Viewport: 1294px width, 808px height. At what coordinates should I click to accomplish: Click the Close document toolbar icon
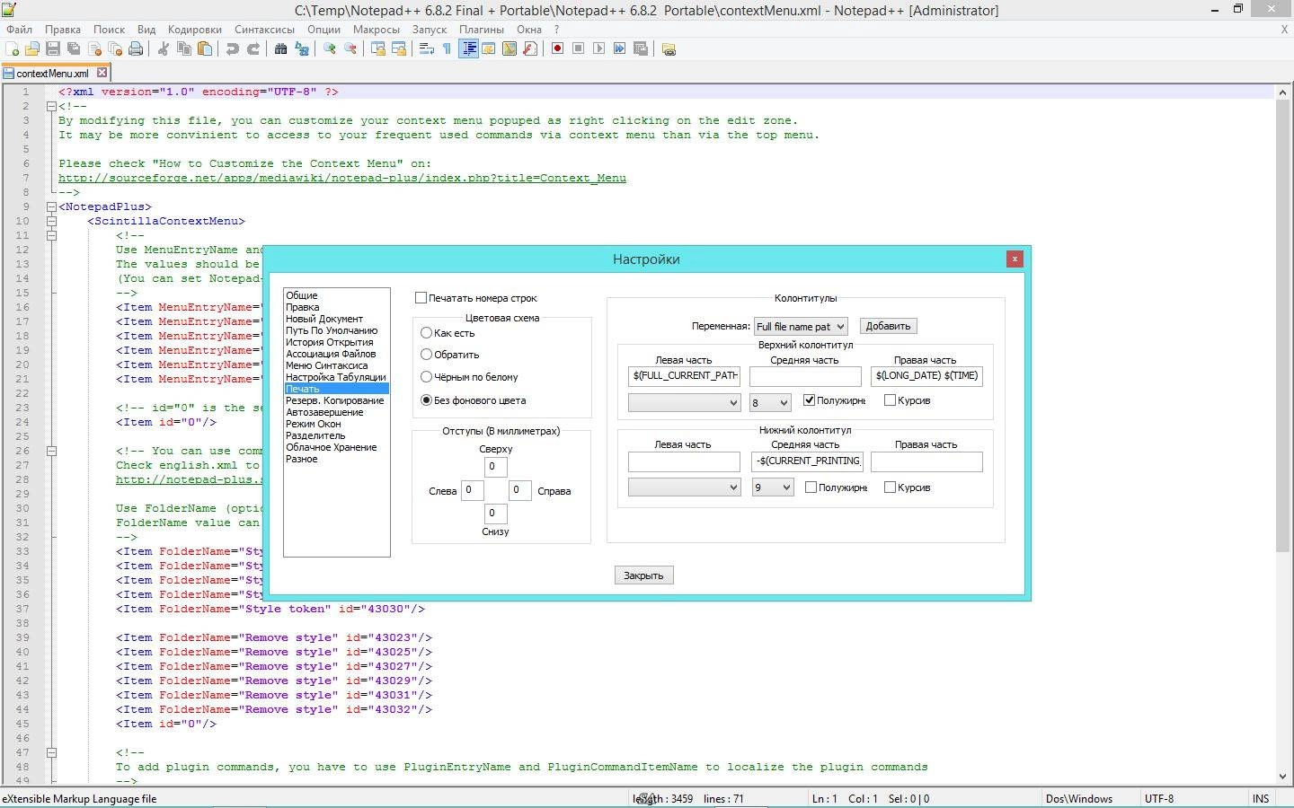point(94,48)
